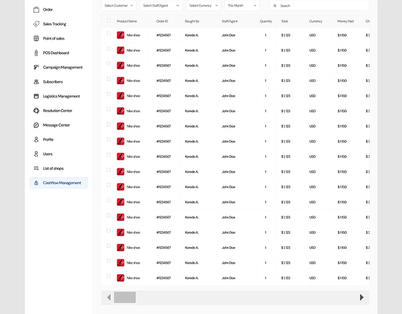402x314 pixels.
Task: Click the horizontal scrollbar track right of thumb
Action: 246,297
